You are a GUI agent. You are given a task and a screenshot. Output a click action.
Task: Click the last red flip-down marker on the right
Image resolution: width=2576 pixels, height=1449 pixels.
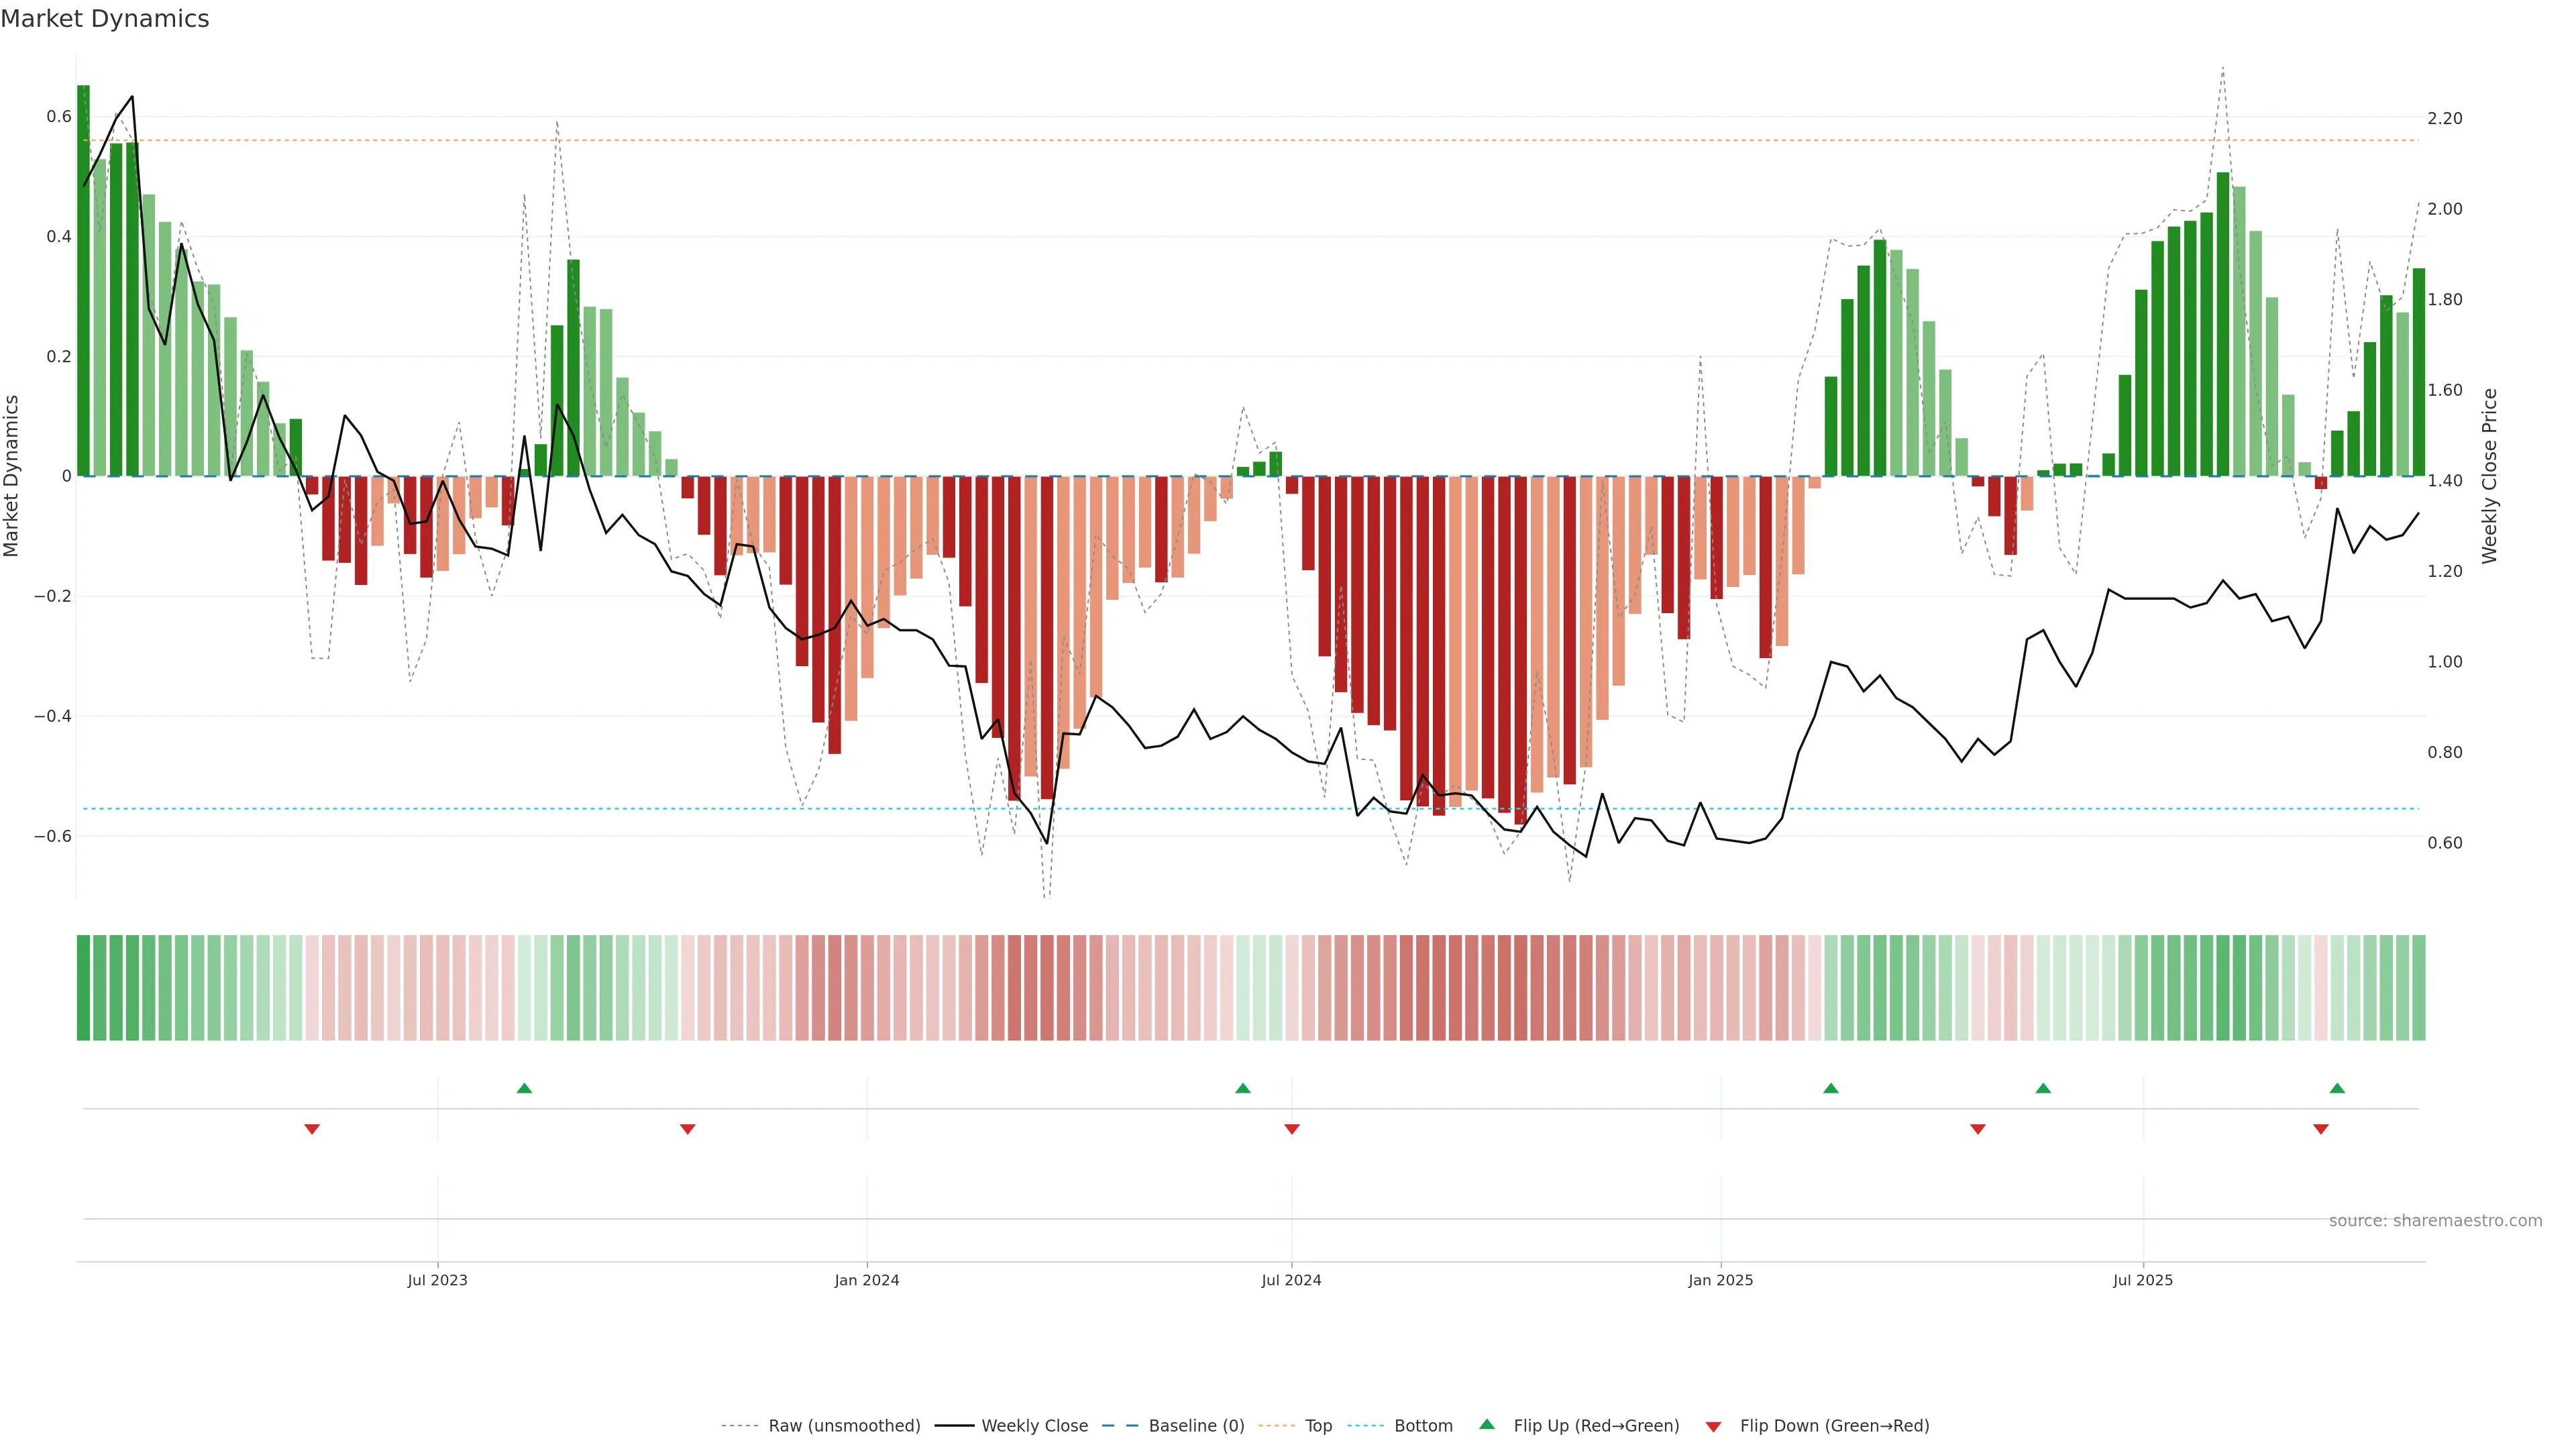tap(2321, 1129)
